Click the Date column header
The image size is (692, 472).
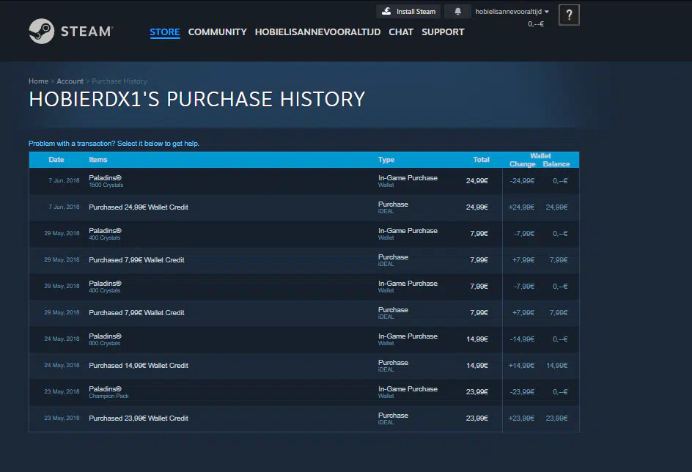(x=56, y=160)
